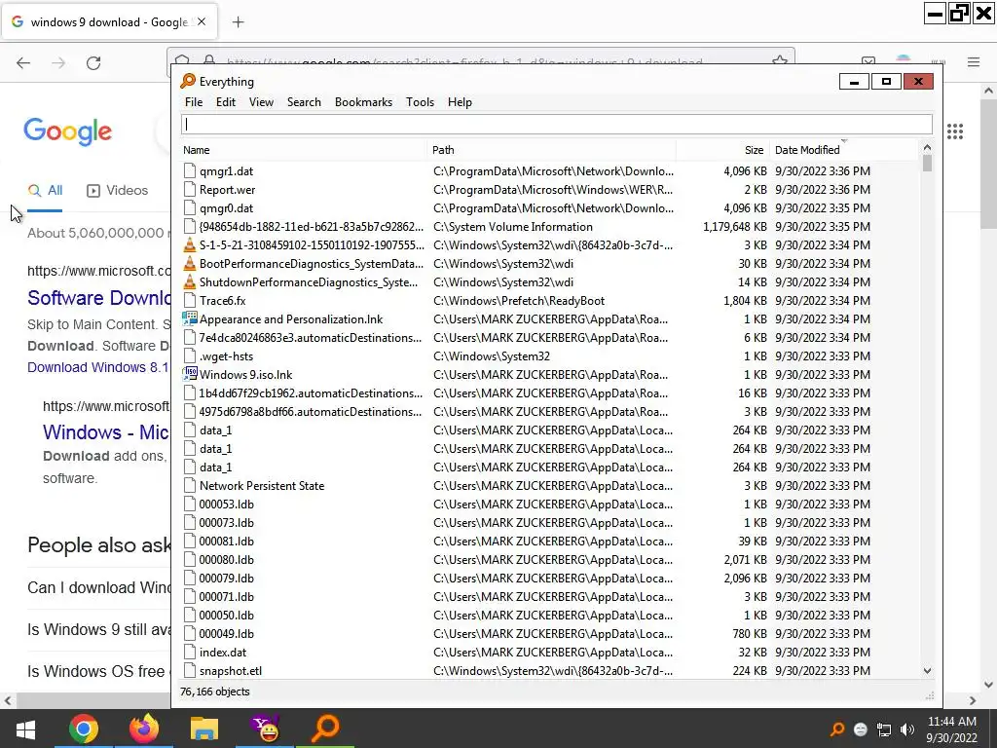Open the volume control in system tray
Image resolution: width=997 pixels, height=748 pixels.
click(907, 729)
